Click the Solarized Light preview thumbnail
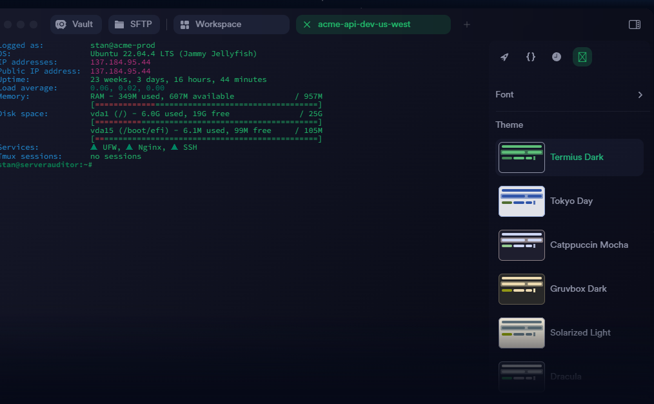This screenshot has height=404, width=654. pyautogui.click(x=522, y=332)
